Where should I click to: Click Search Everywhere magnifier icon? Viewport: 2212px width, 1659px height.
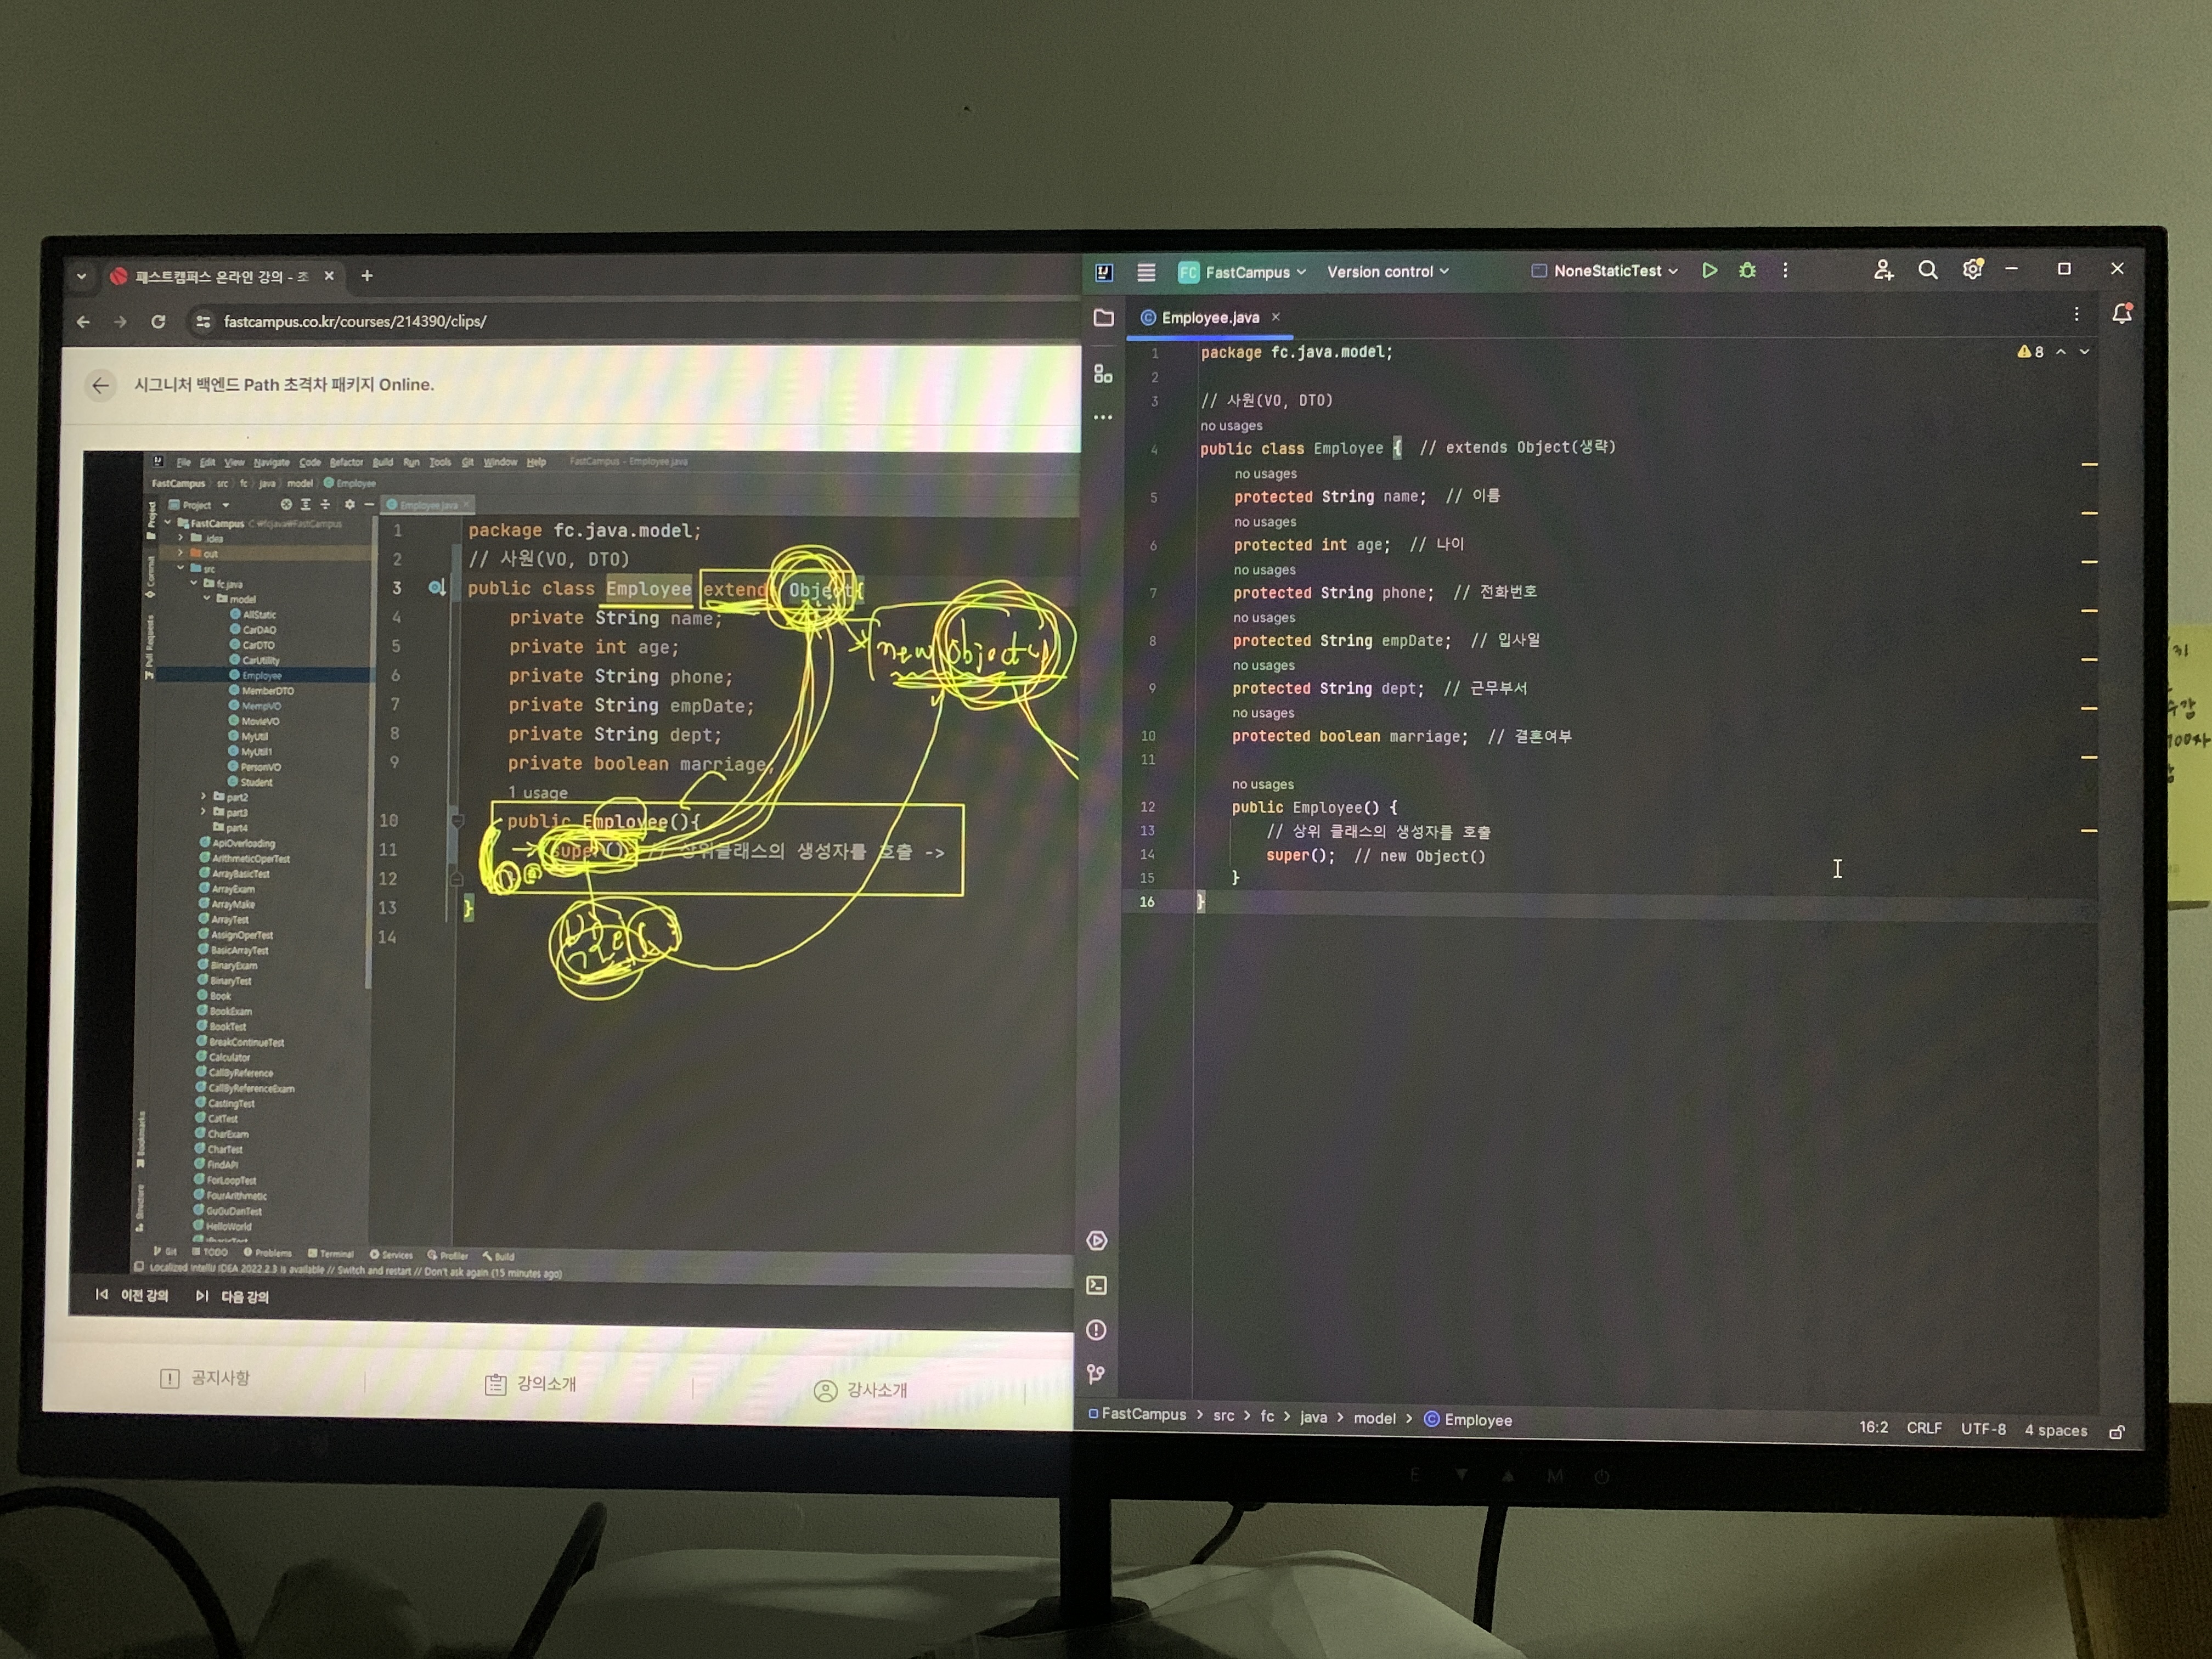click(x=1927, y=270)
